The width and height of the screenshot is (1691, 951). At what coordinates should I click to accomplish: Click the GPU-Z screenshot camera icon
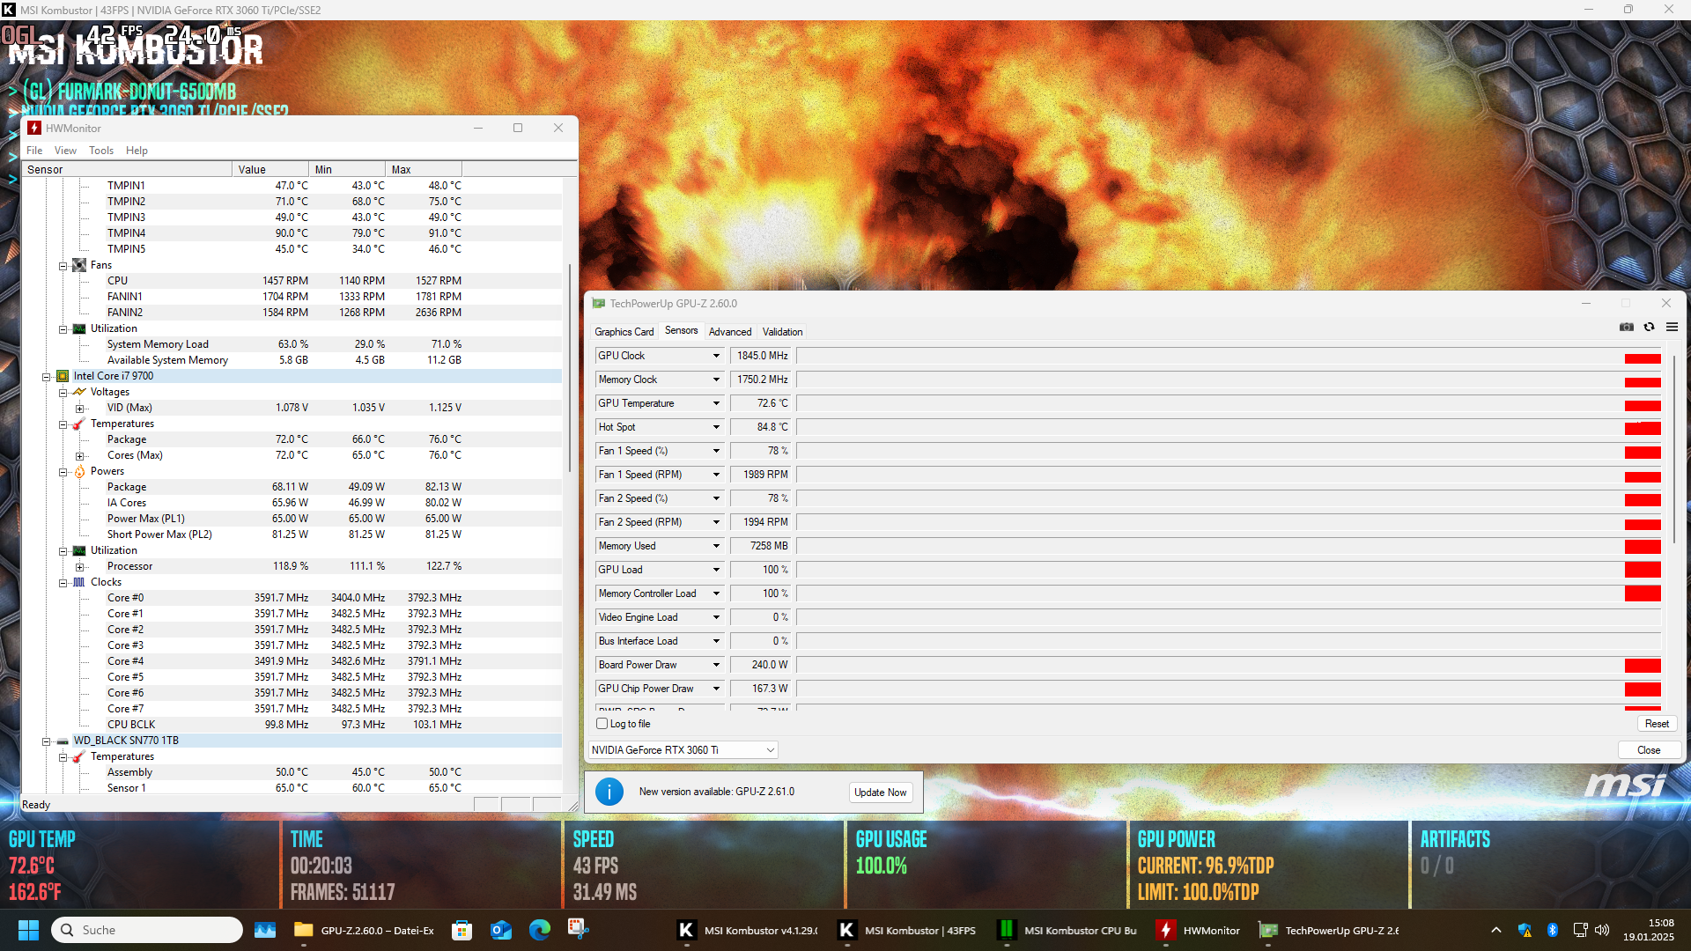pos(1626,327)
